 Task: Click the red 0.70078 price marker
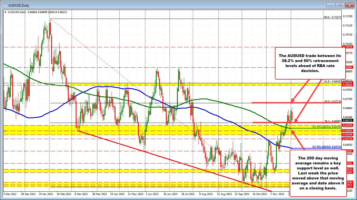click(x=348, y=47)
